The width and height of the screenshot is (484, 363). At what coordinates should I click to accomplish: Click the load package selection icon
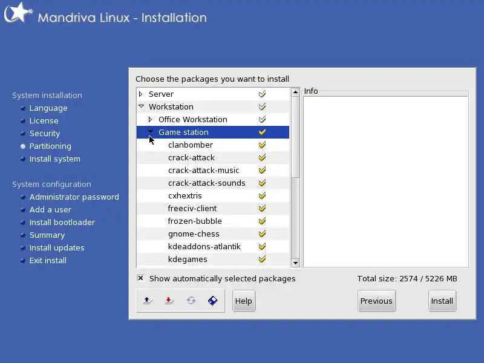148,300
